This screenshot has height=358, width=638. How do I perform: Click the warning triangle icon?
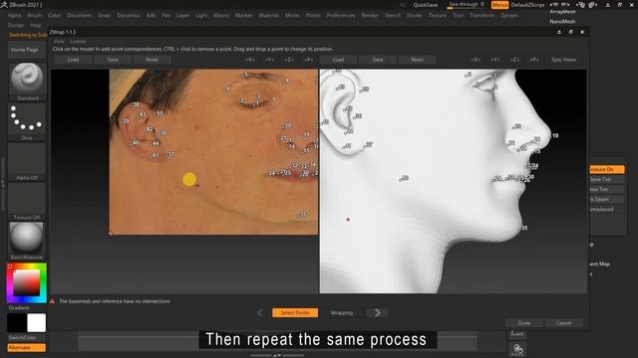point(53,301)
